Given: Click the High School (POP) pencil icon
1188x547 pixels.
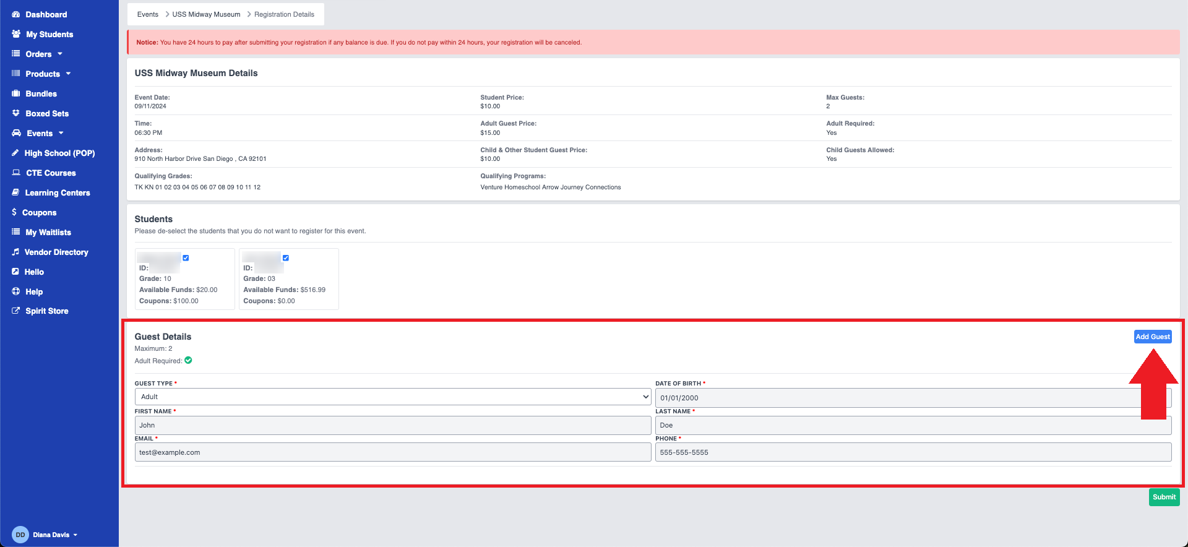Looking at the screenshot, I should coord(15,153).
